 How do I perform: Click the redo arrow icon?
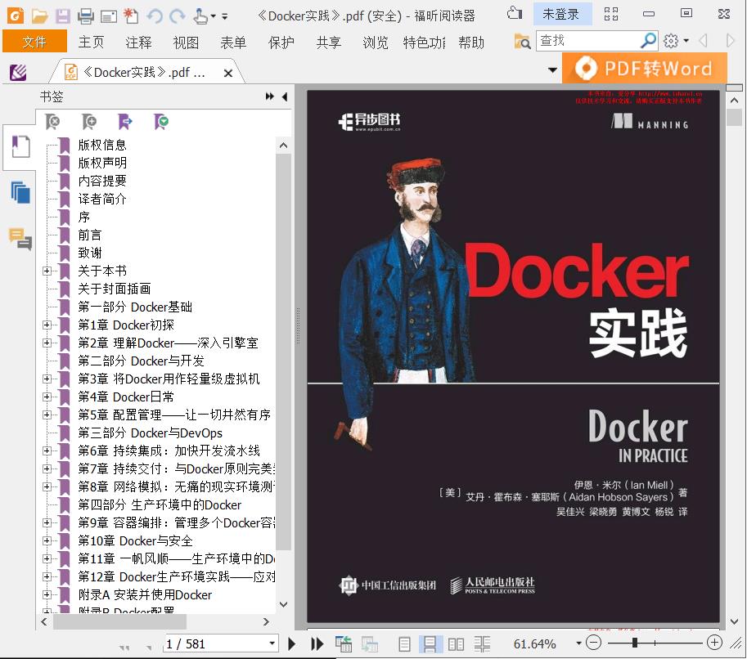coord(178,16)
